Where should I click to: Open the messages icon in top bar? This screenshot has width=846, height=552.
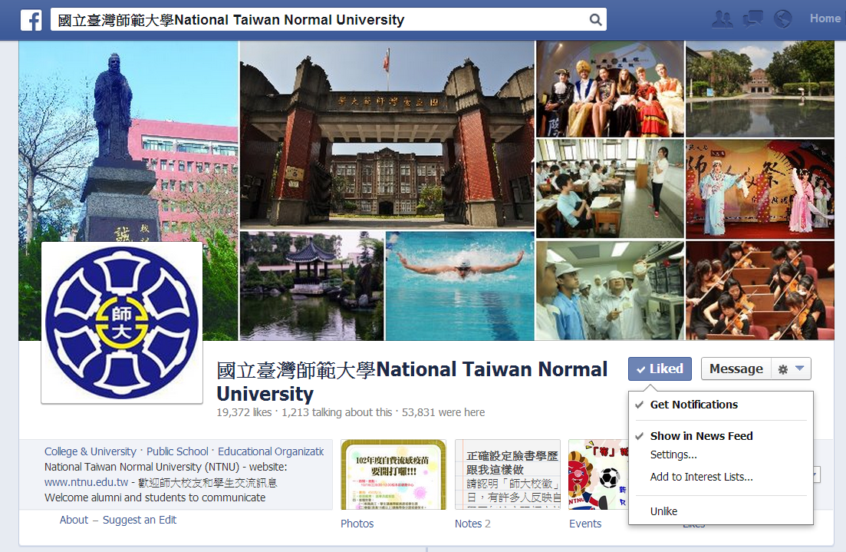pyautogui.click(x=752, y=19)
